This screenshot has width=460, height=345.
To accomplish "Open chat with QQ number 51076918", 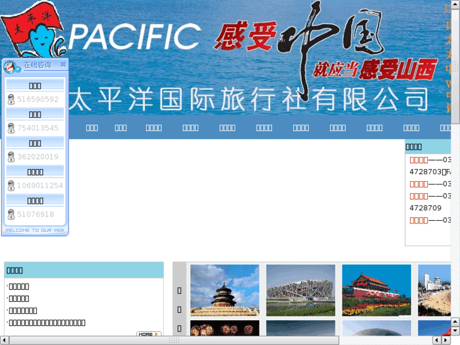I will tap(35, 215).
